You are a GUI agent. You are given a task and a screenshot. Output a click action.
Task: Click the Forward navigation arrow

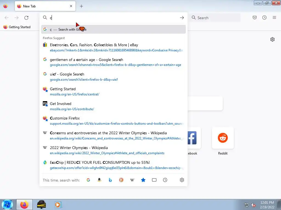(x=16, y=18)
